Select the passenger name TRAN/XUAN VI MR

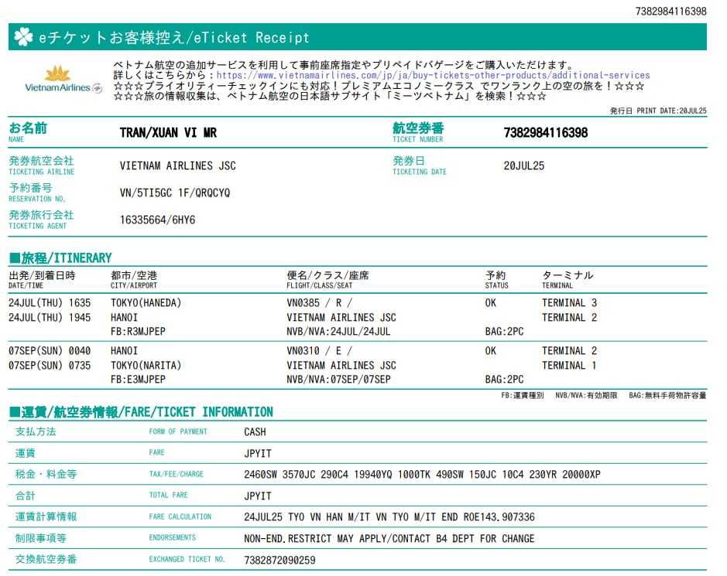[x=168, y=133]
